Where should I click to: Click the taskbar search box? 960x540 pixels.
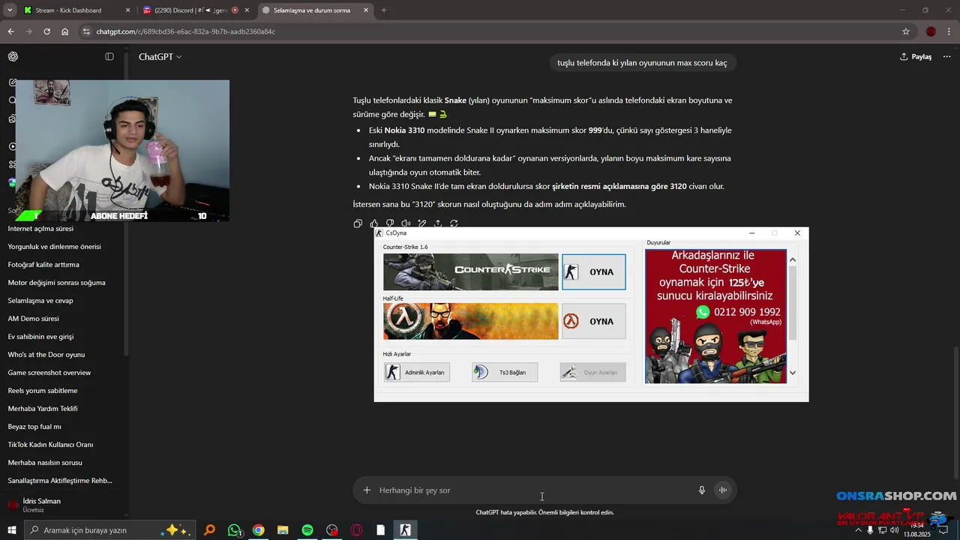click(110, 530)
